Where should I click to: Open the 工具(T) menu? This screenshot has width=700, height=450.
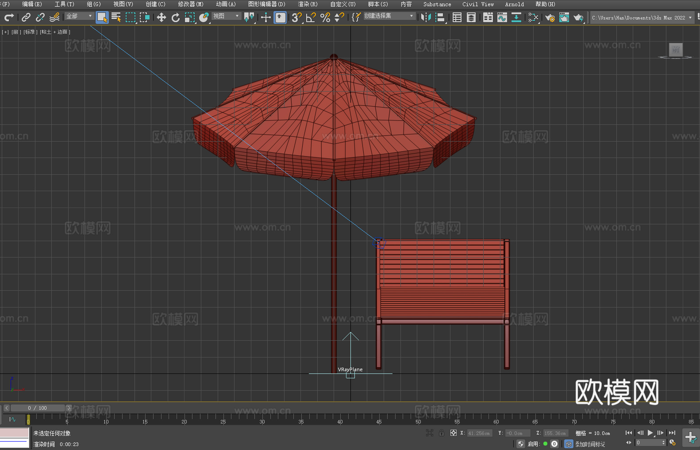point(65,4)
